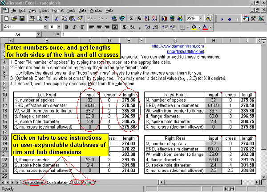Image resolution: width=267 pixels, height=192 pixels.
Task: Click the Merge and Center icon
Action: pyautogui.click(x=115, y=27)
